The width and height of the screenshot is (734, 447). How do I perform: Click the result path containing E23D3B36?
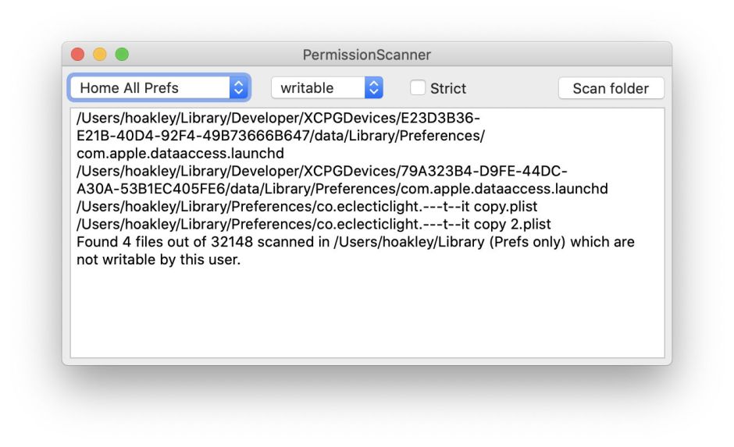(278, 119)
